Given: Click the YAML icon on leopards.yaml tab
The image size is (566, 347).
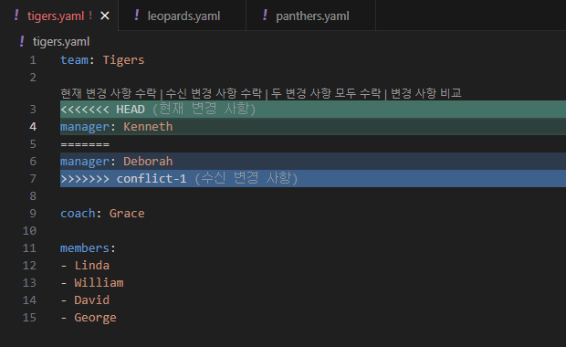Looking at the screenshot, I should 136,16.
